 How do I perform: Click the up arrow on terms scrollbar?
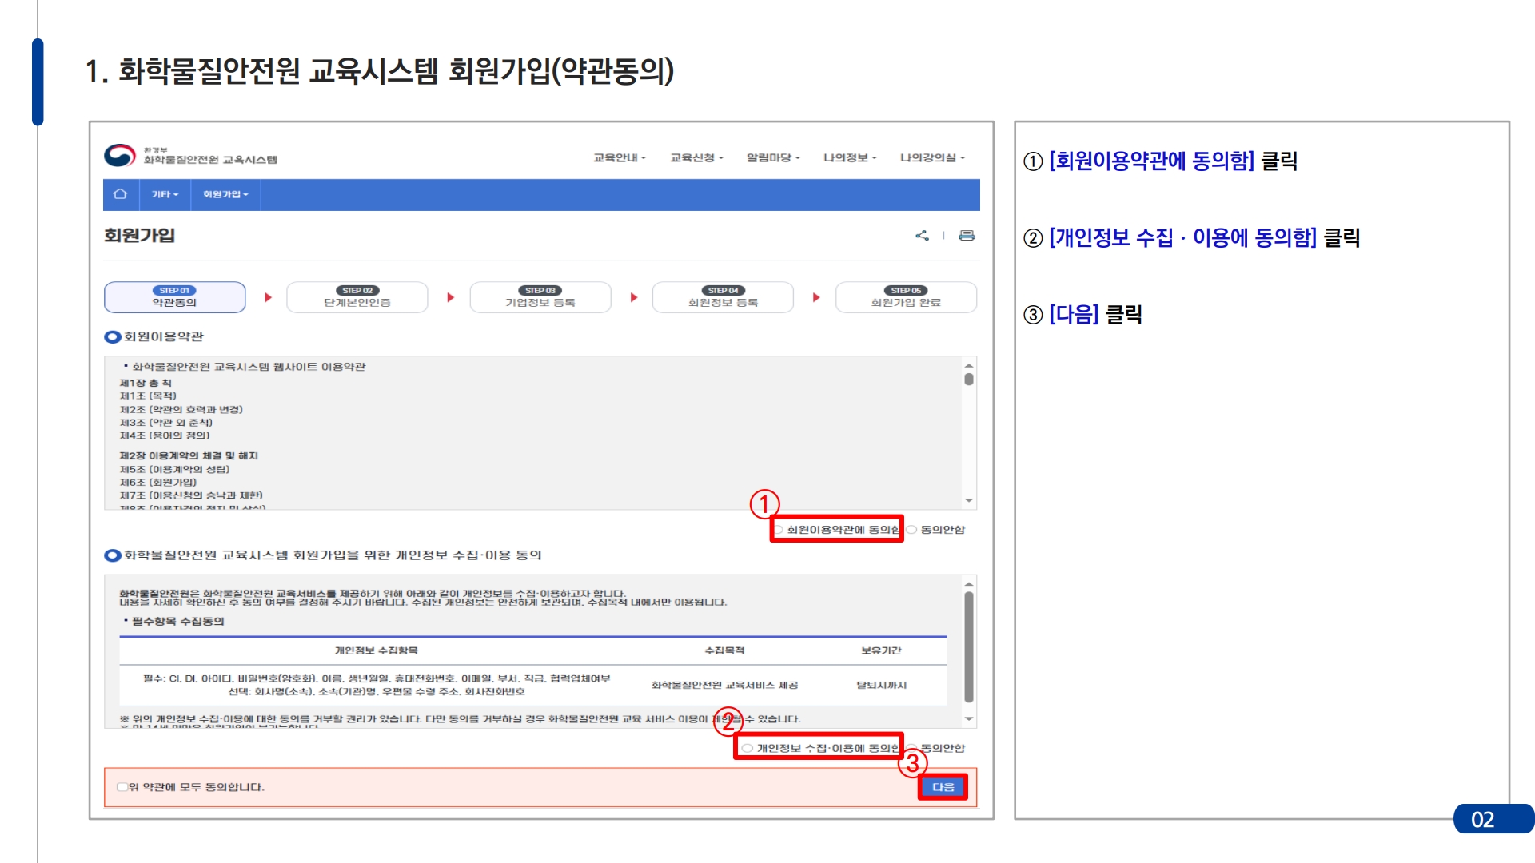point(969,365)
